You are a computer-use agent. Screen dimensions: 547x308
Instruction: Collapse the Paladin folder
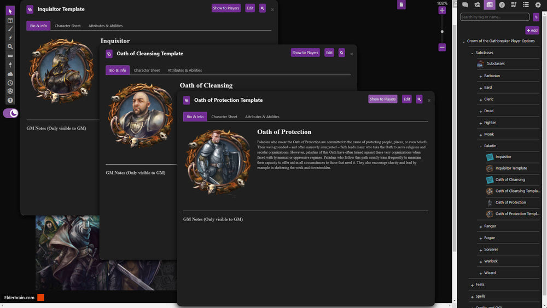click(480, 146)
